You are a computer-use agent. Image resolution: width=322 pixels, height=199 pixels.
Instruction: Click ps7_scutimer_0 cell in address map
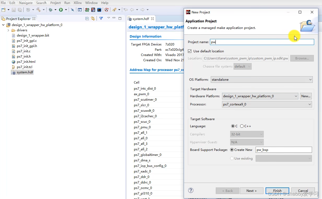click(145, 100)
